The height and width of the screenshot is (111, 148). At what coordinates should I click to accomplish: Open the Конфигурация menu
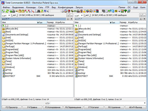tap(66, 7)
